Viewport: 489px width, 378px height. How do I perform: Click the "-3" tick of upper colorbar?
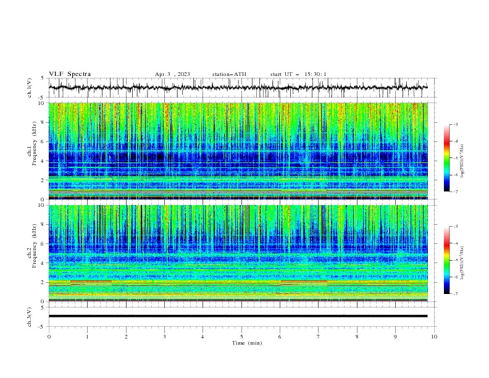[x=455, y=124]
